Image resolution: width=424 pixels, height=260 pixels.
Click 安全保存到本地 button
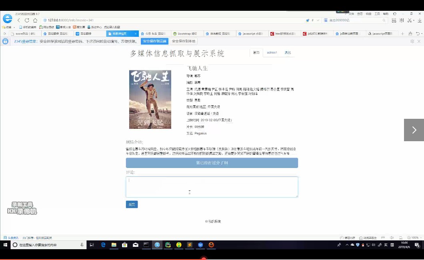(x=184, y=41)
